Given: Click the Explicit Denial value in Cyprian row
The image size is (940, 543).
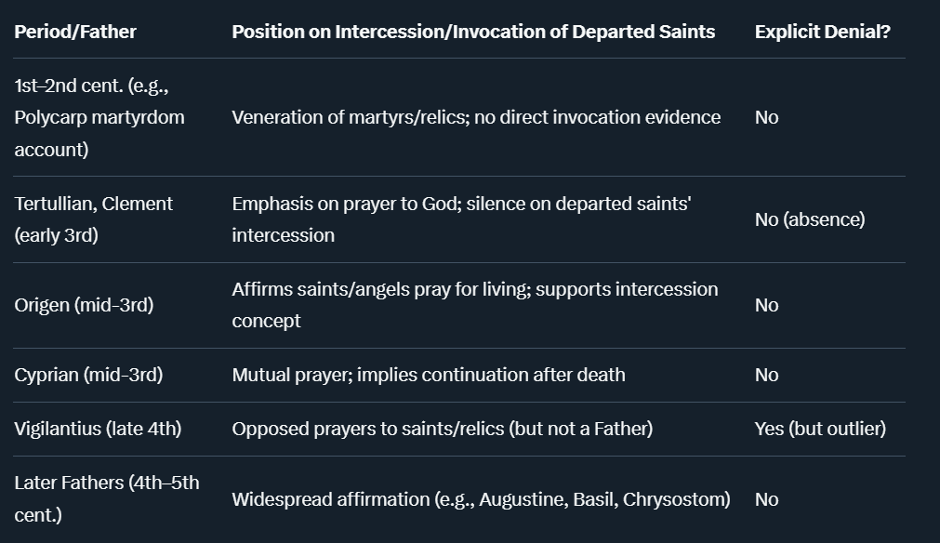Looking at the screenshot, I should 767,375.
